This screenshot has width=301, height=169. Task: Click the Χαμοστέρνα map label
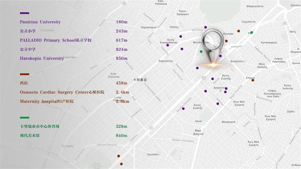pyautogui.click(x=148, y=27)
